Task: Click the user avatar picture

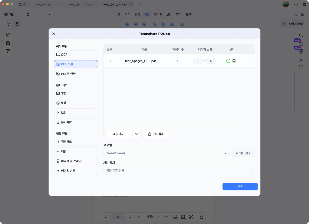Action: click(x=286, y=4)
